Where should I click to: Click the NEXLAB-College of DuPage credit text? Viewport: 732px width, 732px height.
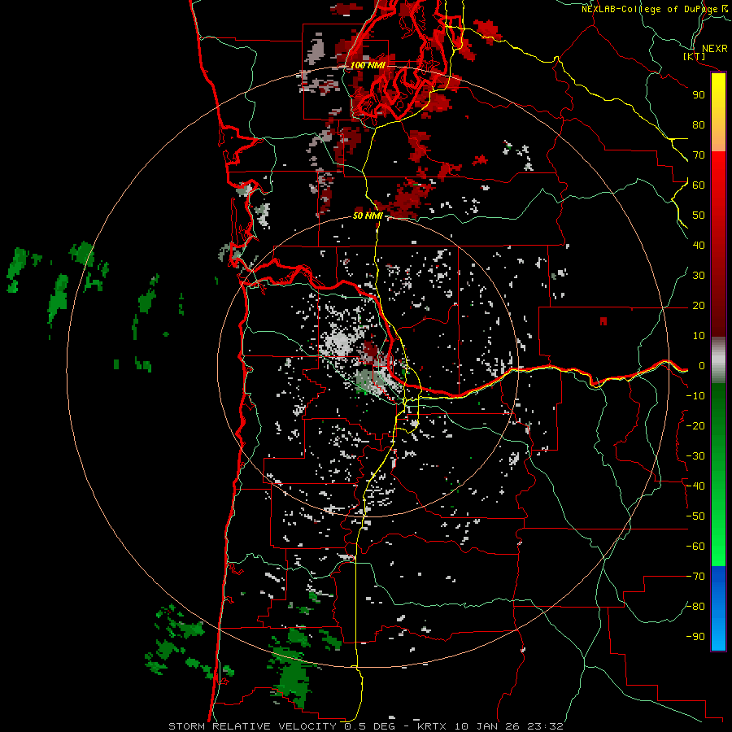point(649,9)
